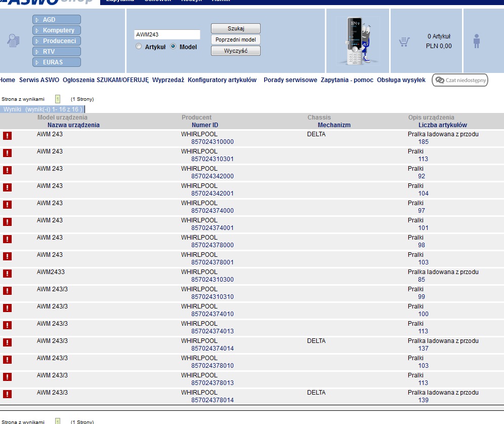Expand the EURAS category

(x=57, y=62)
